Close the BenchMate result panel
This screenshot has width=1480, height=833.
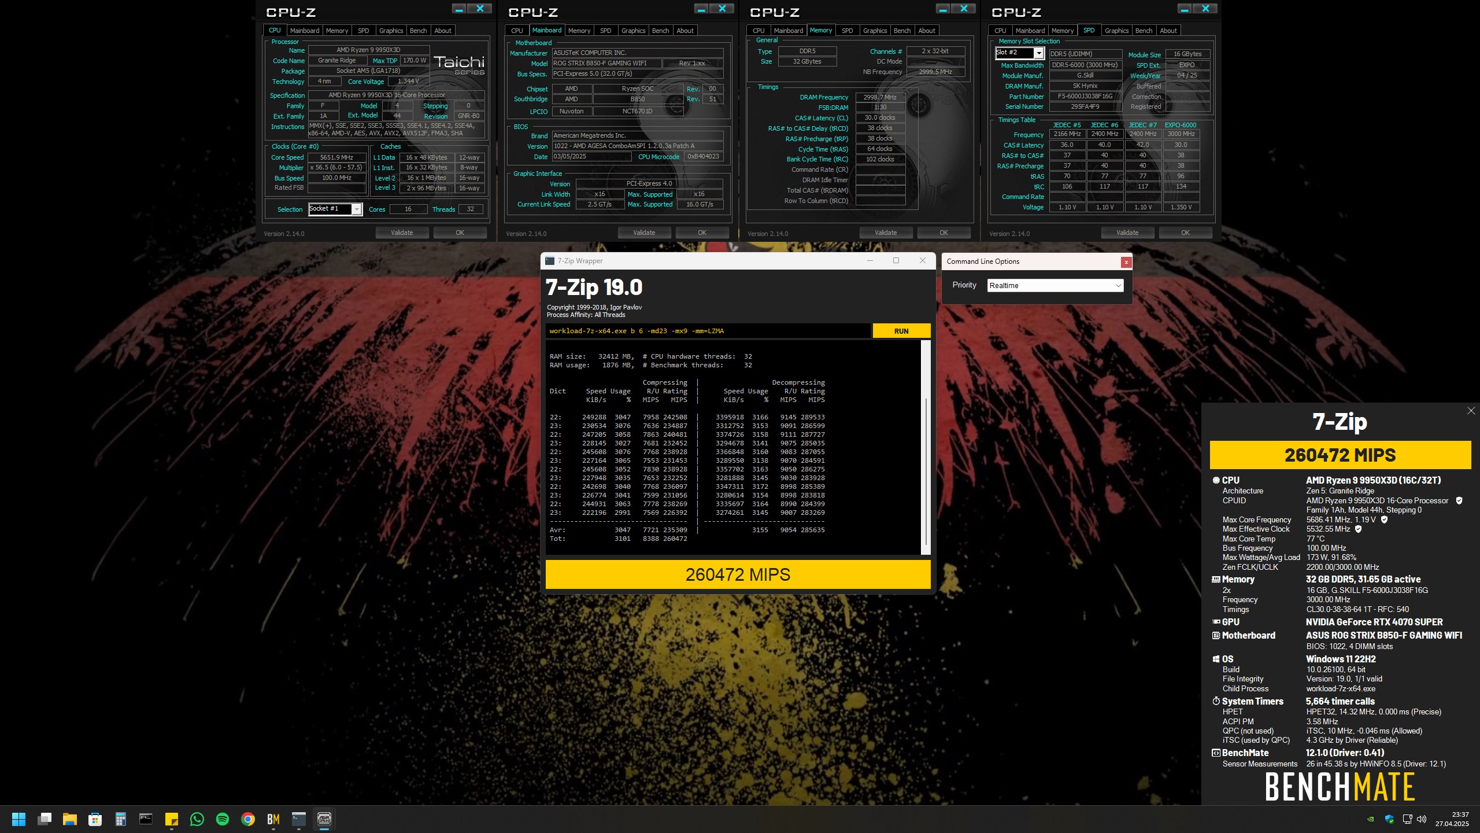click(1471, 411)
